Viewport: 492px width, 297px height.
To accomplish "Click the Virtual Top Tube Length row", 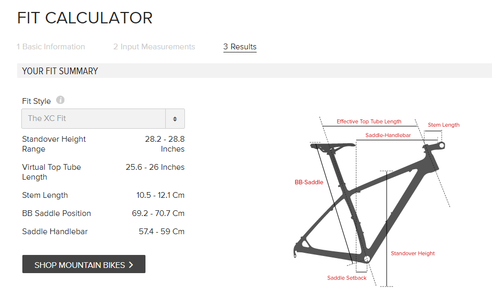I will (103, 172).
